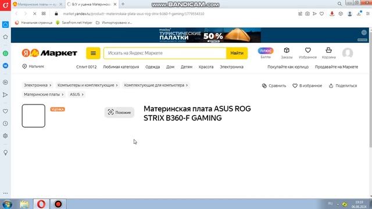Click Продавайте на Маркете link
Screen dimensions: 372x209
click(x=337, y=67)
